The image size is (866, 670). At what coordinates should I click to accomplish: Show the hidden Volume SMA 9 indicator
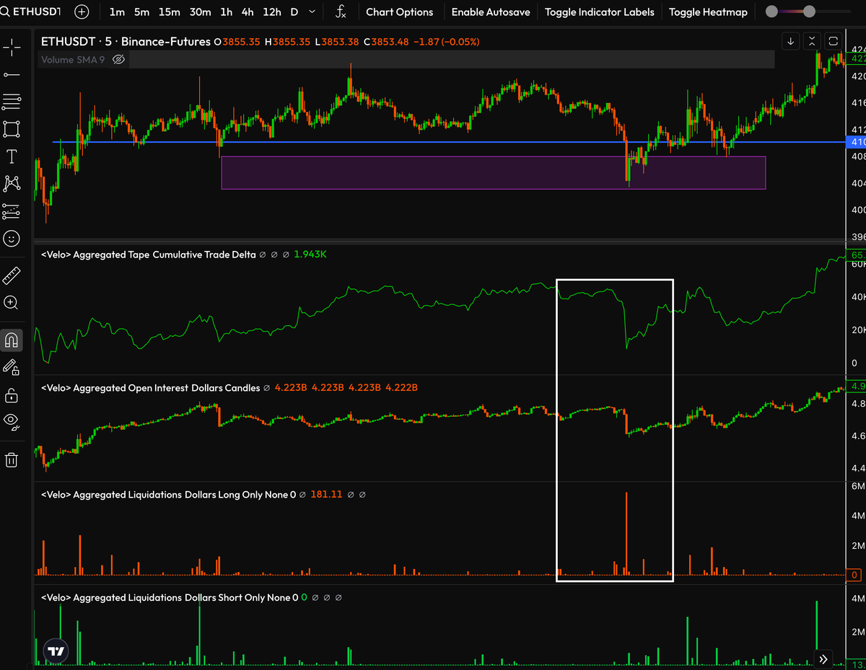119,59
